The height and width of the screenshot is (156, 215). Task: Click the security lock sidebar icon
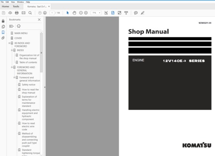tap(3, 21)
